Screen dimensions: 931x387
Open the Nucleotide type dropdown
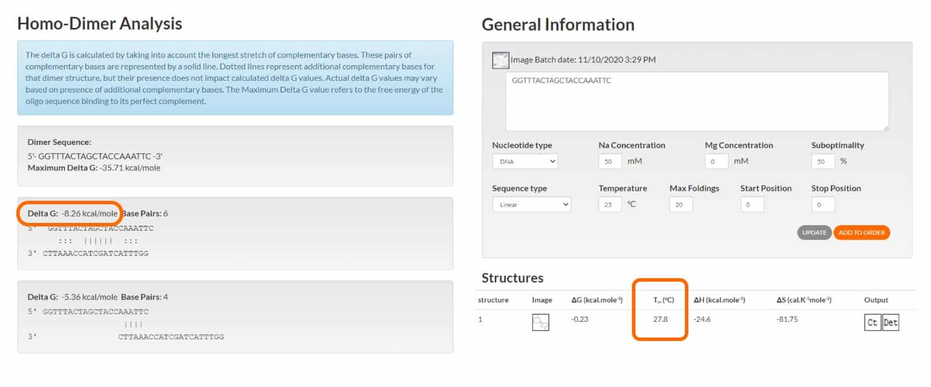click(x=524, y=161)
